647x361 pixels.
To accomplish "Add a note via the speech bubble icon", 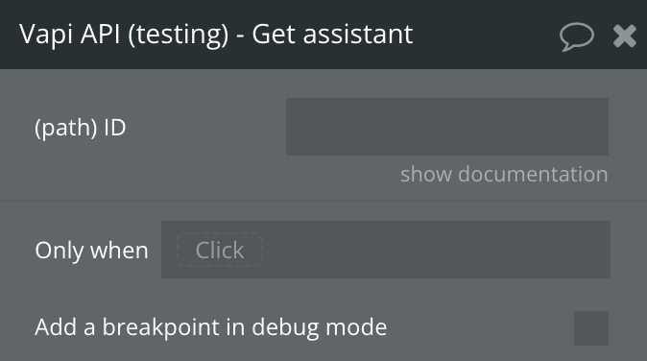I will (x=577, y=36).
